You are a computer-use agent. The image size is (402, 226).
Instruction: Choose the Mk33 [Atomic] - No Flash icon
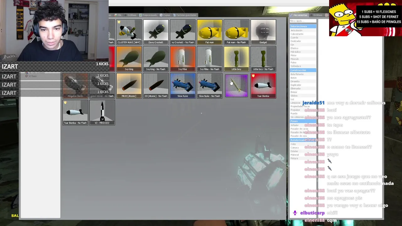156,86
